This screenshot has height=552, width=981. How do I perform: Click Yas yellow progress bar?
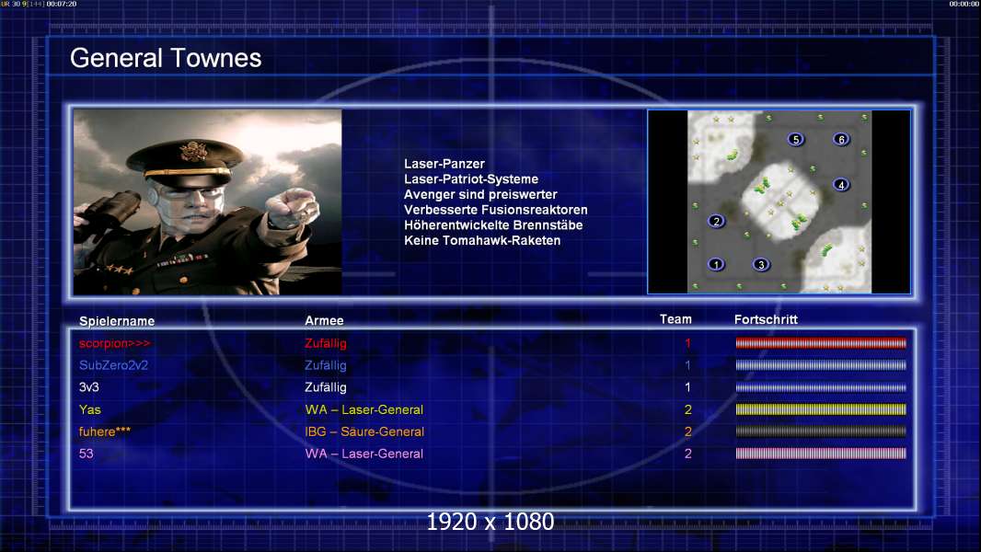tap(821, 409)
